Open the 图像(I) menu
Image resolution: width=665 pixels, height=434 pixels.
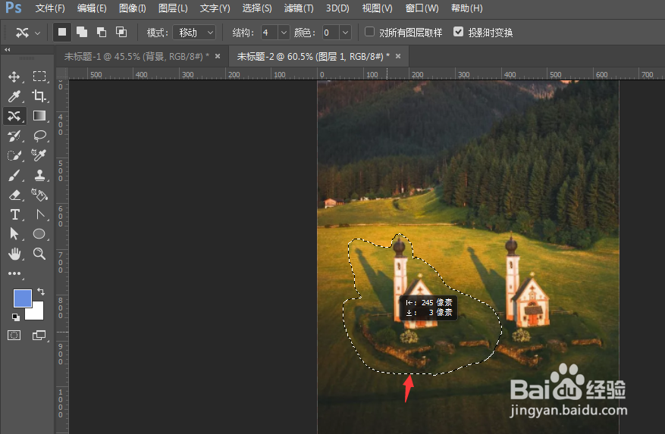(x=133, y=8)
